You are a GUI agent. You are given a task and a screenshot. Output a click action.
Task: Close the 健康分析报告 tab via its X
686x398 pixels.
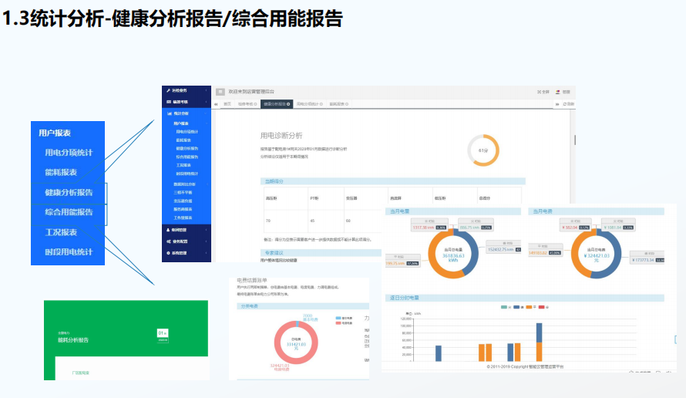[x=289, y=103]
